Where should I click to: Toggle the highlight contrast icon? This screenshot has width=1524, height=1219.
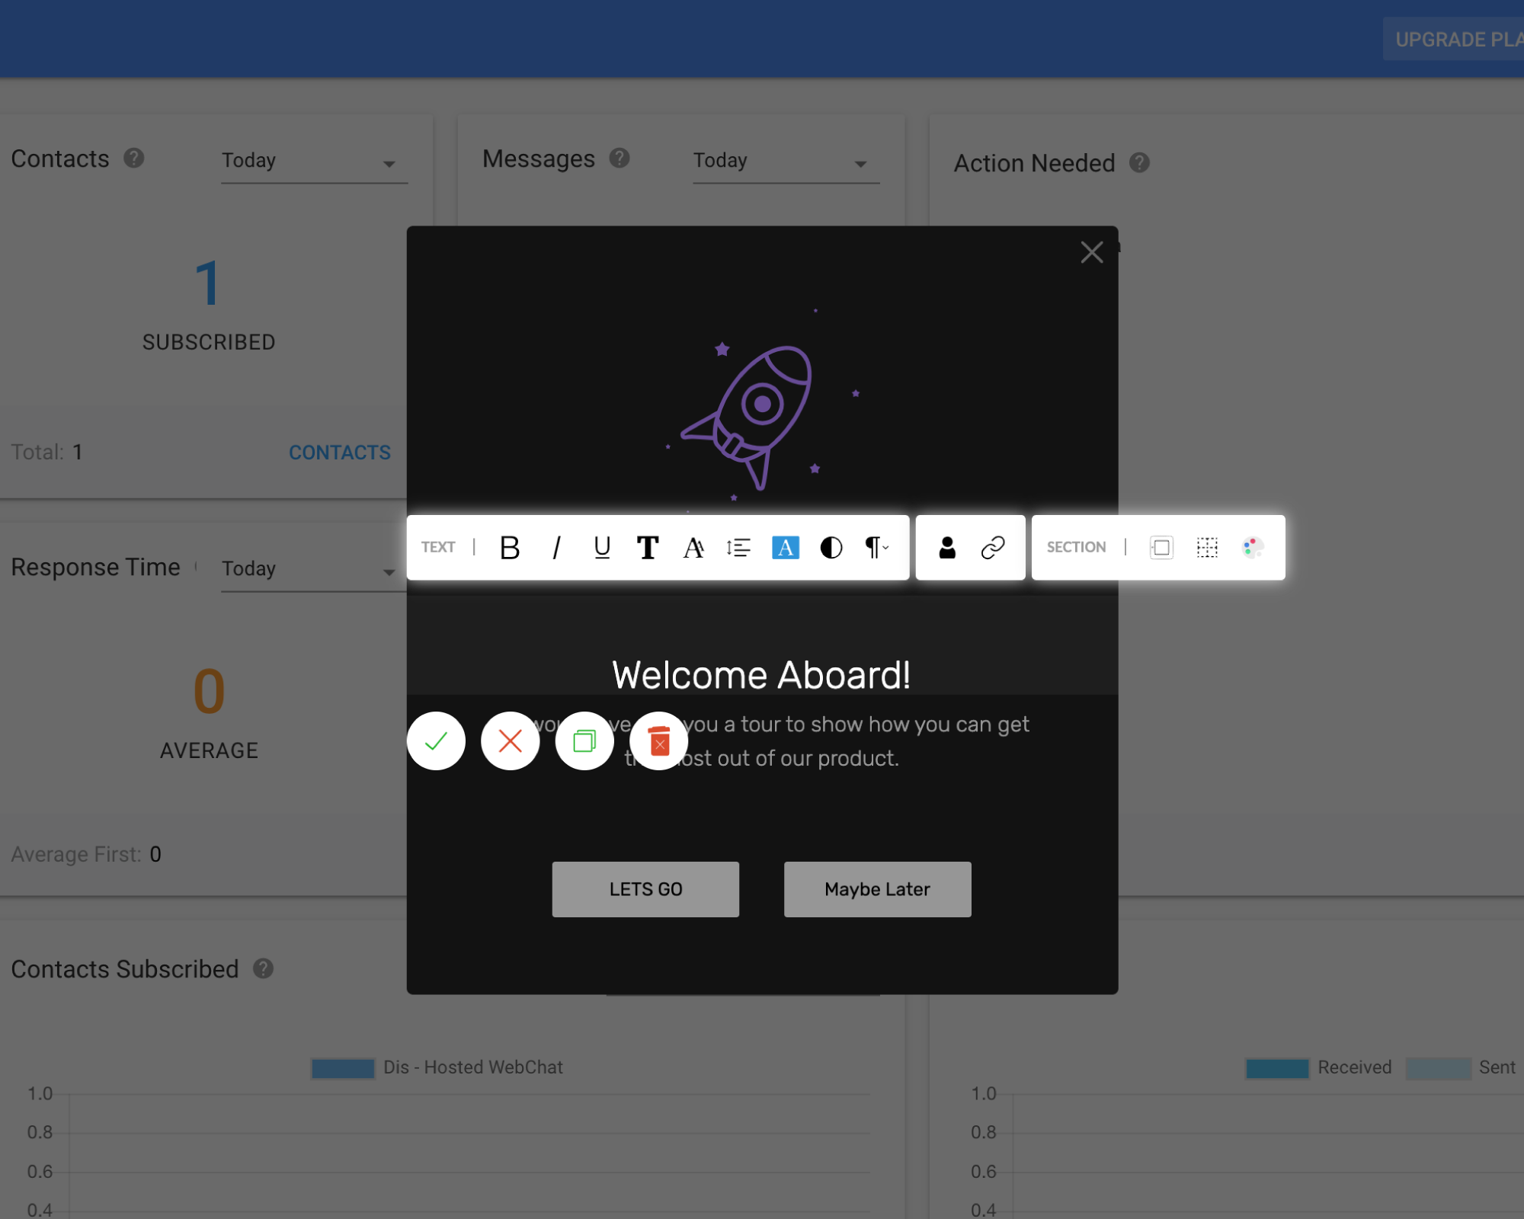[x=831, y=548]
